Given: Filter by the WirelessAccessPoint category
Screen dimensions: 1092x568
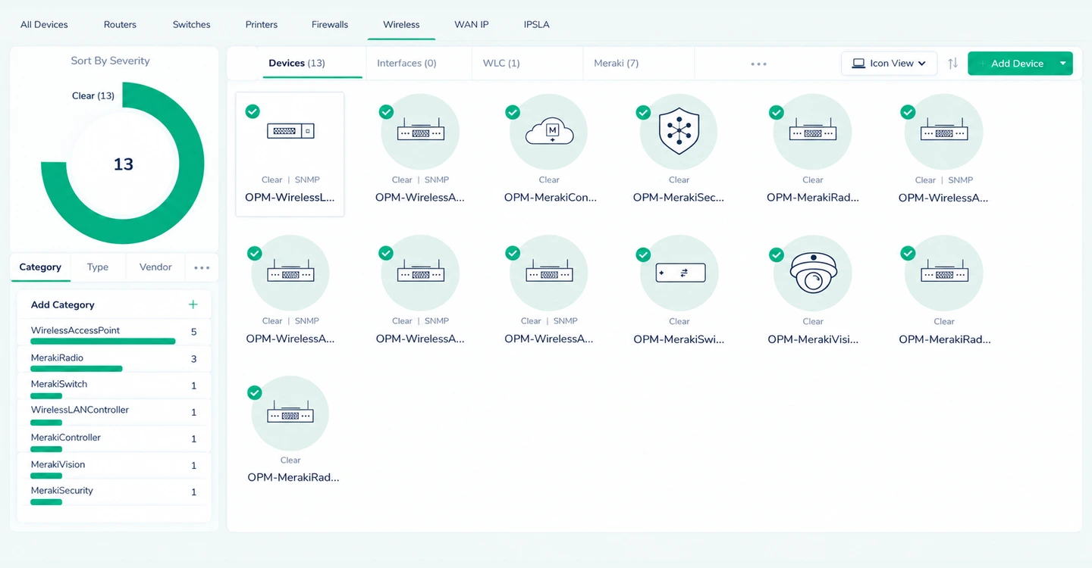Looking at the screenshot, I should click(114, 333).
